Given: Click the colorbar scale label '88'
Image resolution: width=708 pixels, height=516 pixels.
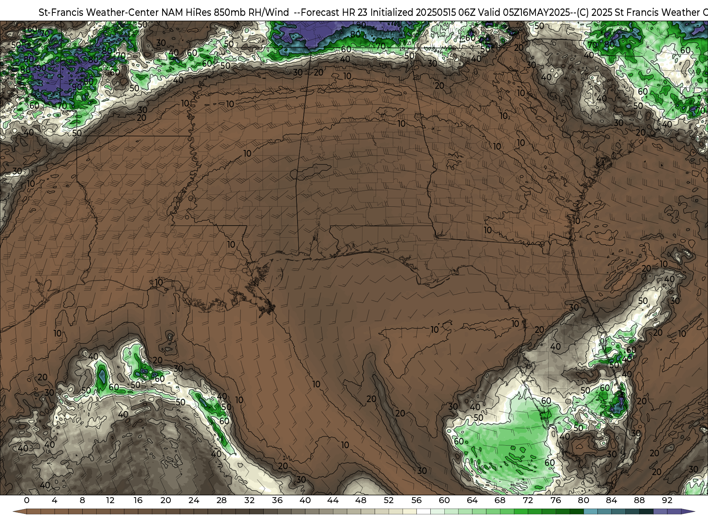Looking at the screenshot, I should [639, 500].
